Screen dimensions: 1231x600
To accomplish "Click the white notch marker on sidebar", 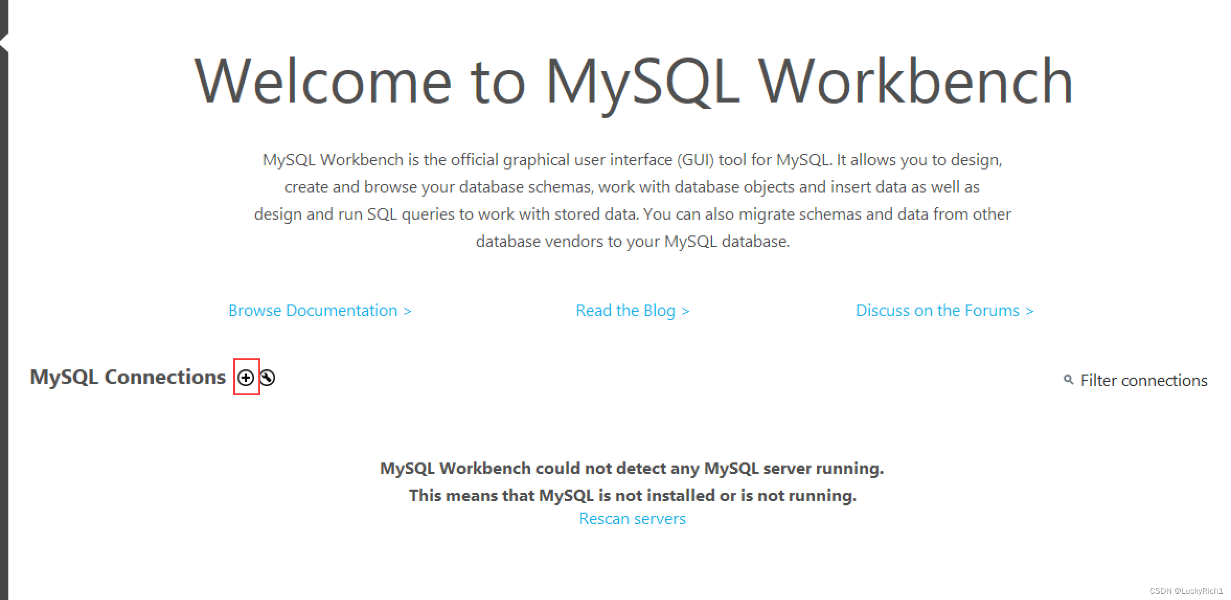I will point(4,42).
